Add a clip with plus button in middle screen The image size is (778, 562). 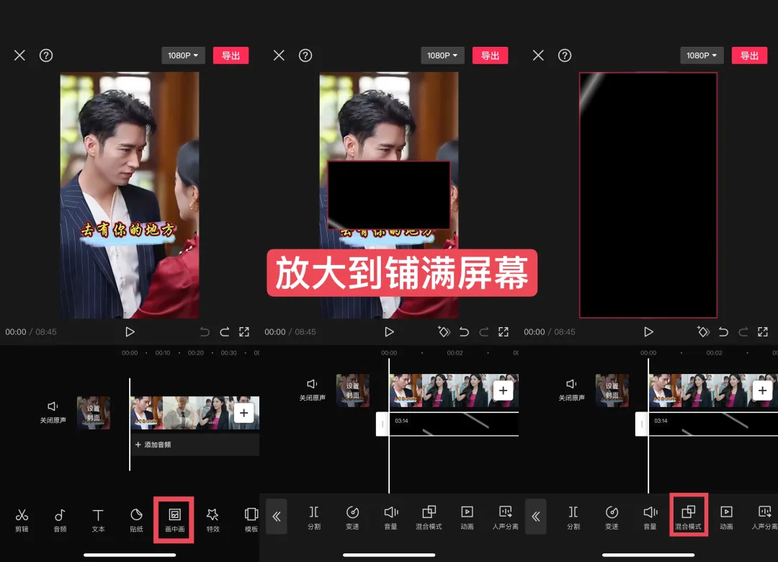[503, 391]
